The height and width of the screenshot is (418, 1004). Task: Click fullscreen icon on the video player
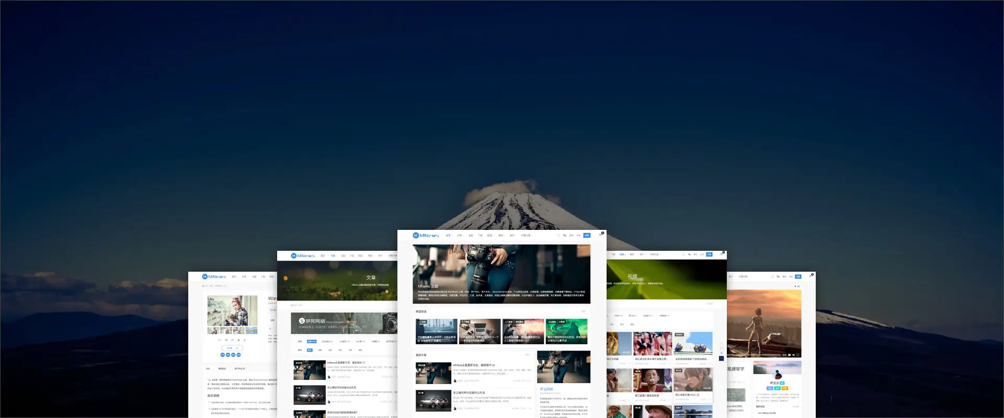798,355
